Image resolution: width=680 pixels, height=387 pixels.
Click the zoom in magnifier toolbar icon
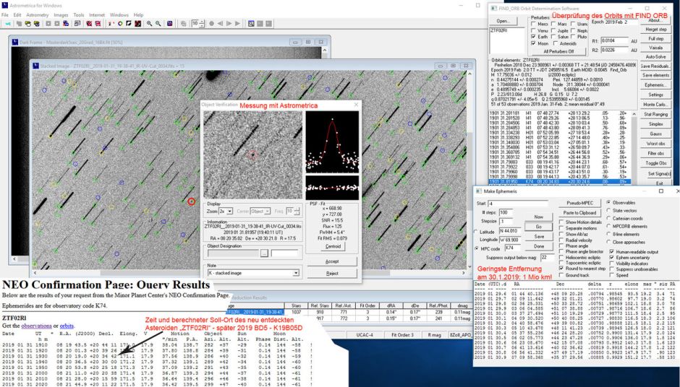point(148,24)
